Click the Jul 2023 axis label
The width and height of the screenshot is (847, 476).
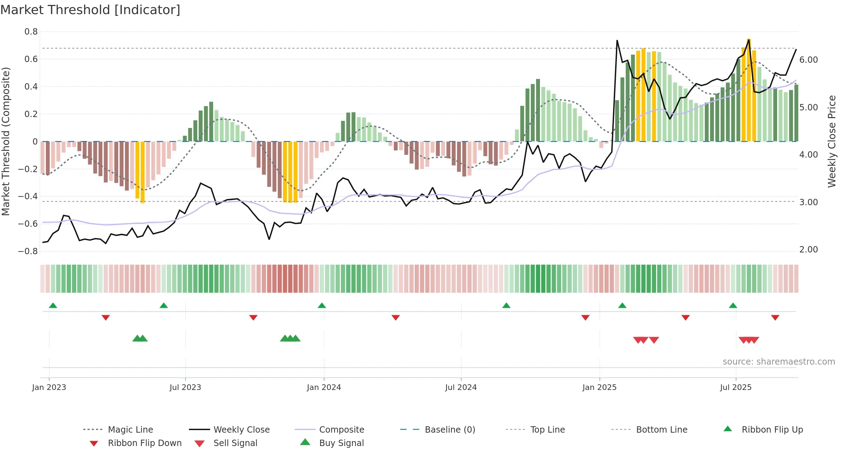pos(185,387)
